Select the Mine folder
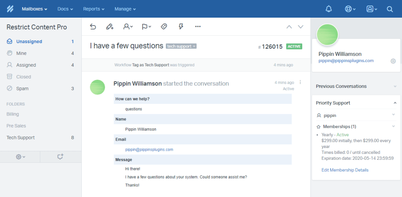The width and height of the screenshot is (402, 197). pos(40,53)
